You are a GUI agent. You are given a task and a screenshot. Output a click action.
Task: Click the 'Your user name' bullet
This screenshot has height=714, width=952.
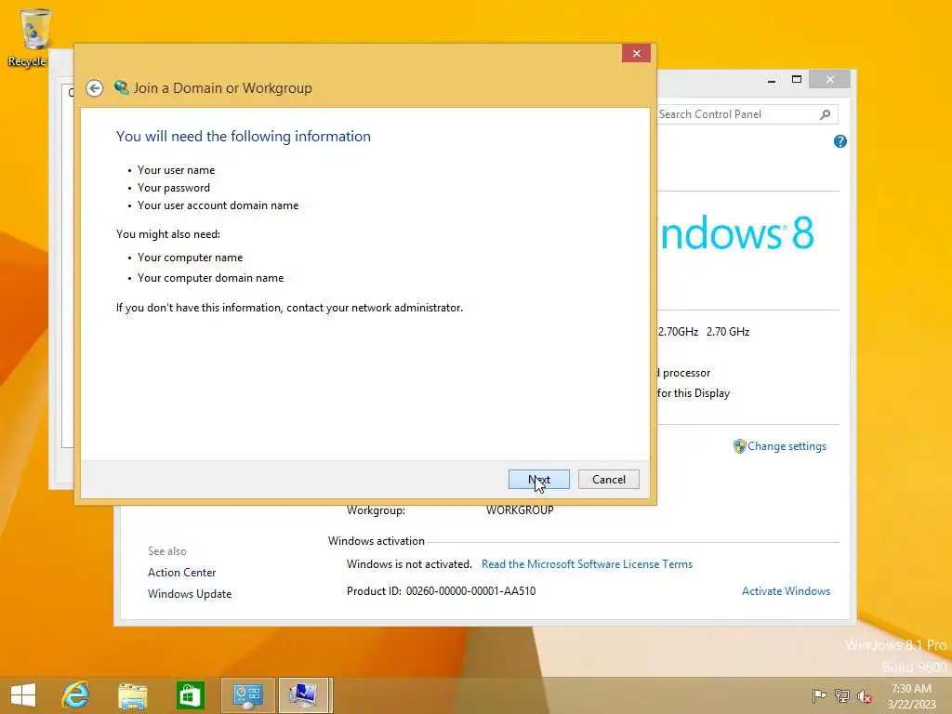[x=176, y=170]
